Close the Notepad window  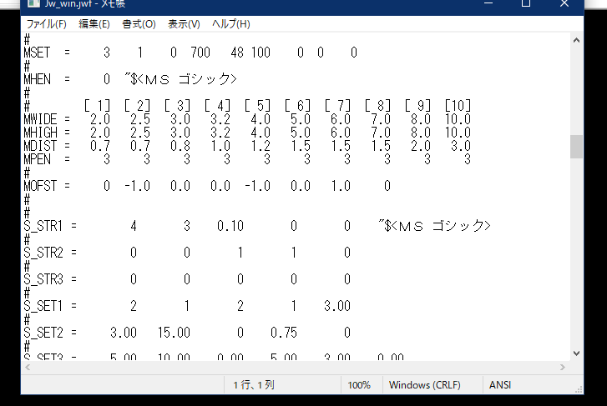(x=564, y=3)
